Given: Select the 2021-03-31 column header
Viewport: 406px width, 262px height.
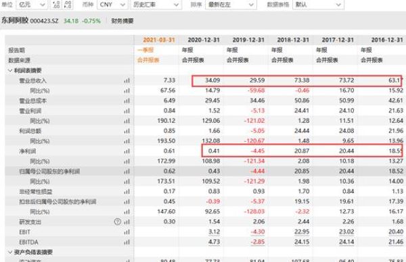Looking at the screenshot, I should point(159,40).
